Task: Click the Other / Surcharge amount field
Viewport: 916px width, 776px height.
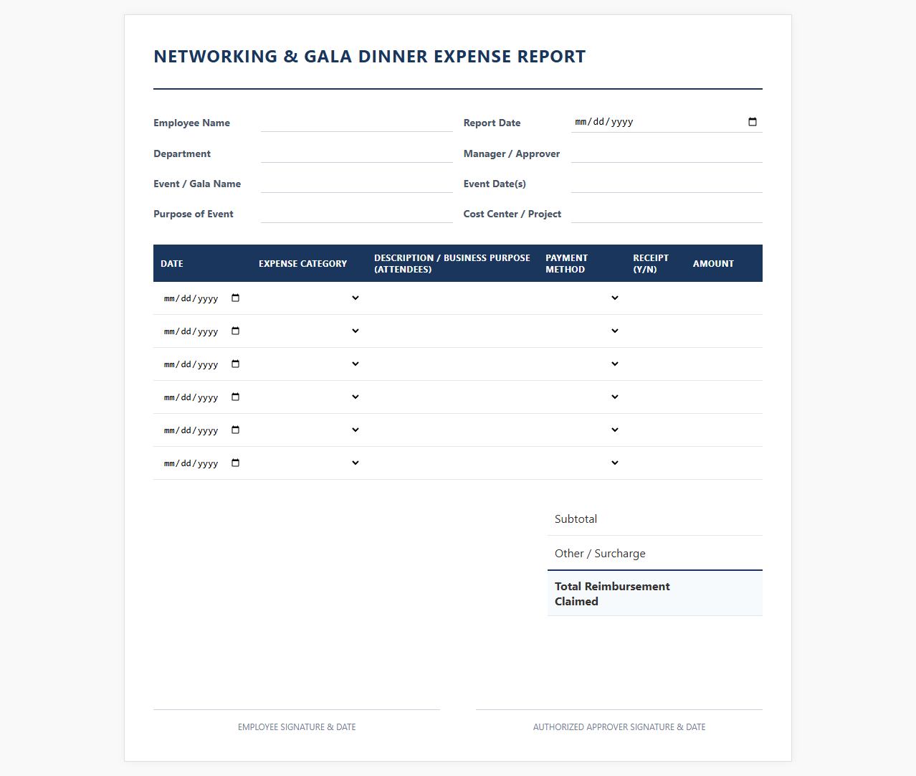Action: tap(721, 553)
